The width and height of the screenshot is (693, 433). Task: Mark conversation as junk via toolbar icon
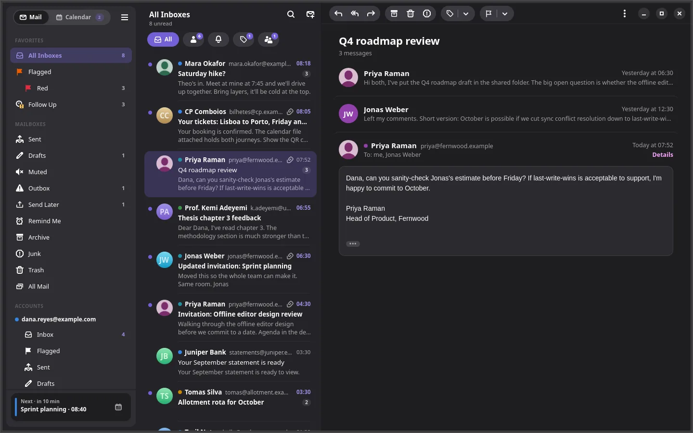427,13
